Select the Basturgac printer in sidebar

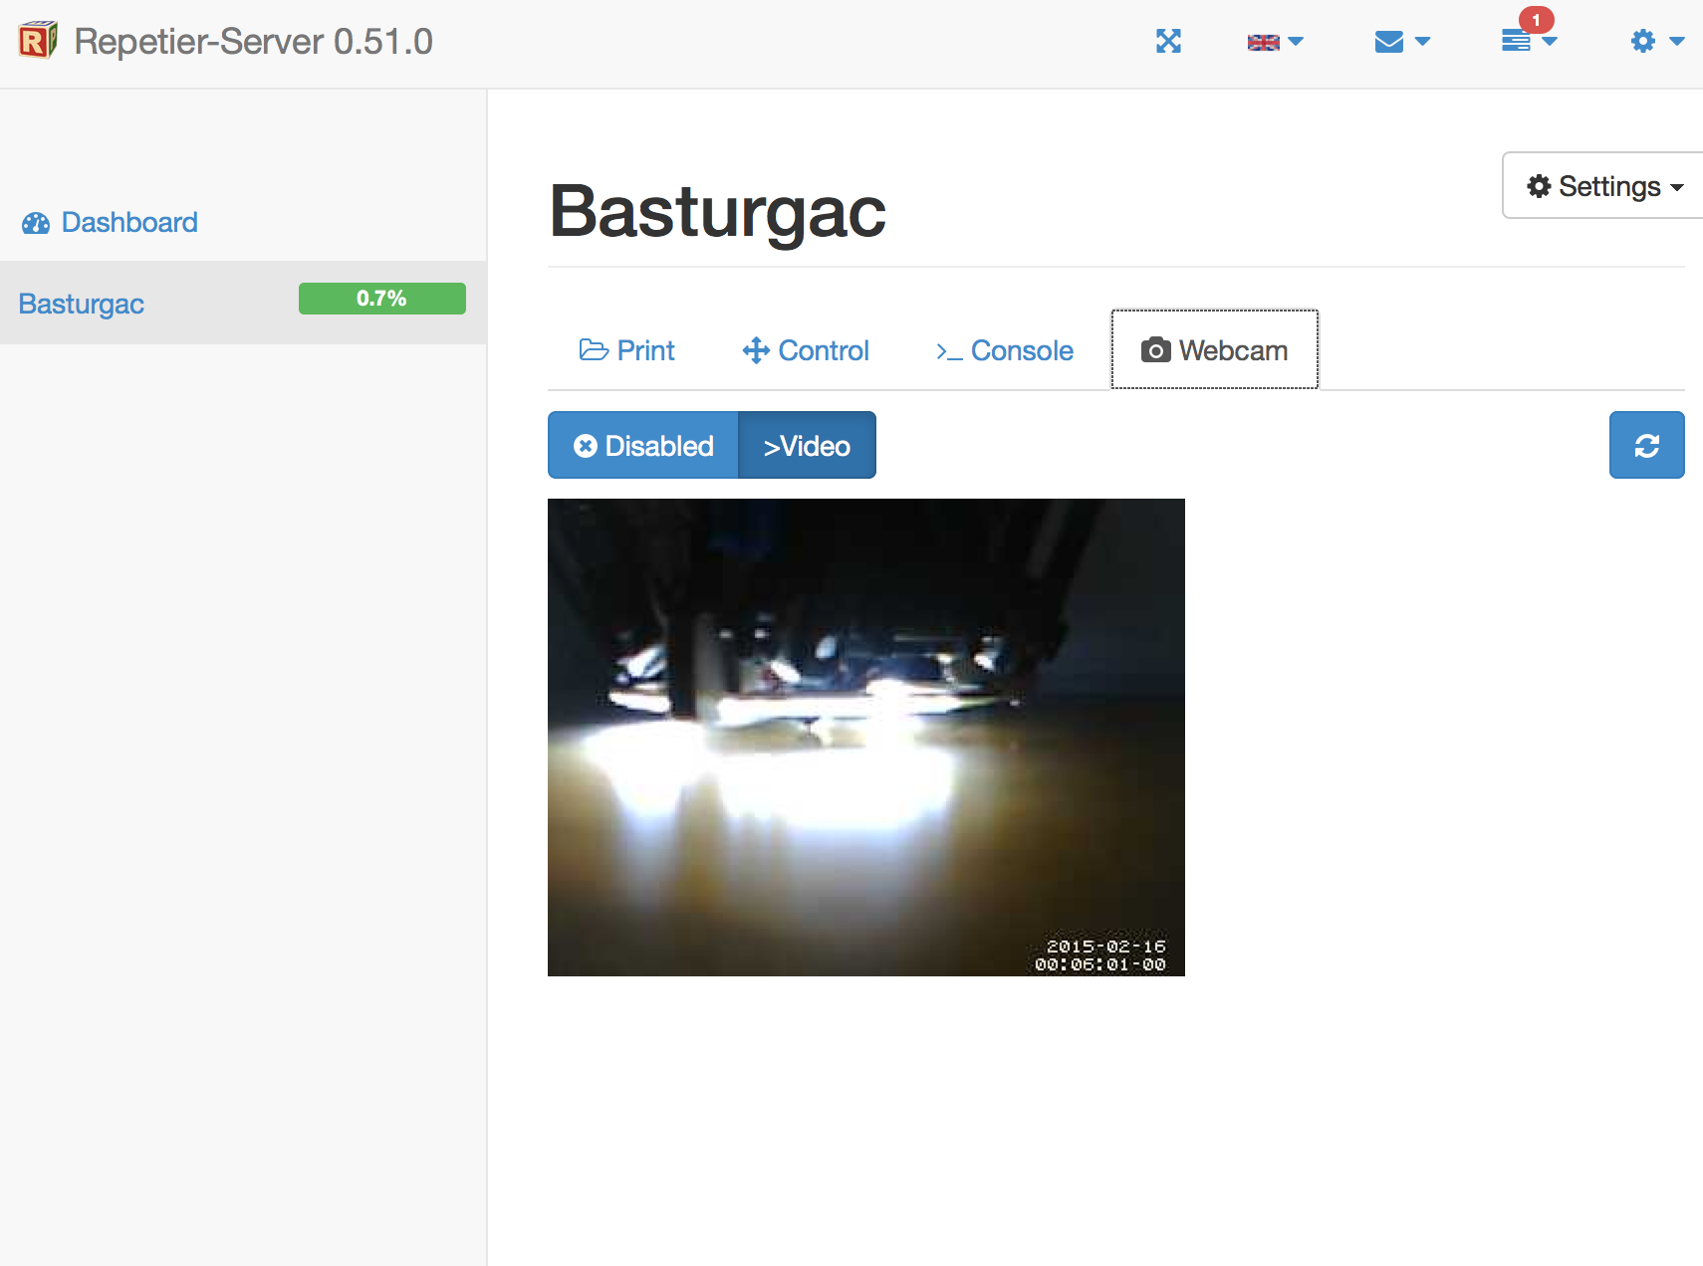coord(82,304)
